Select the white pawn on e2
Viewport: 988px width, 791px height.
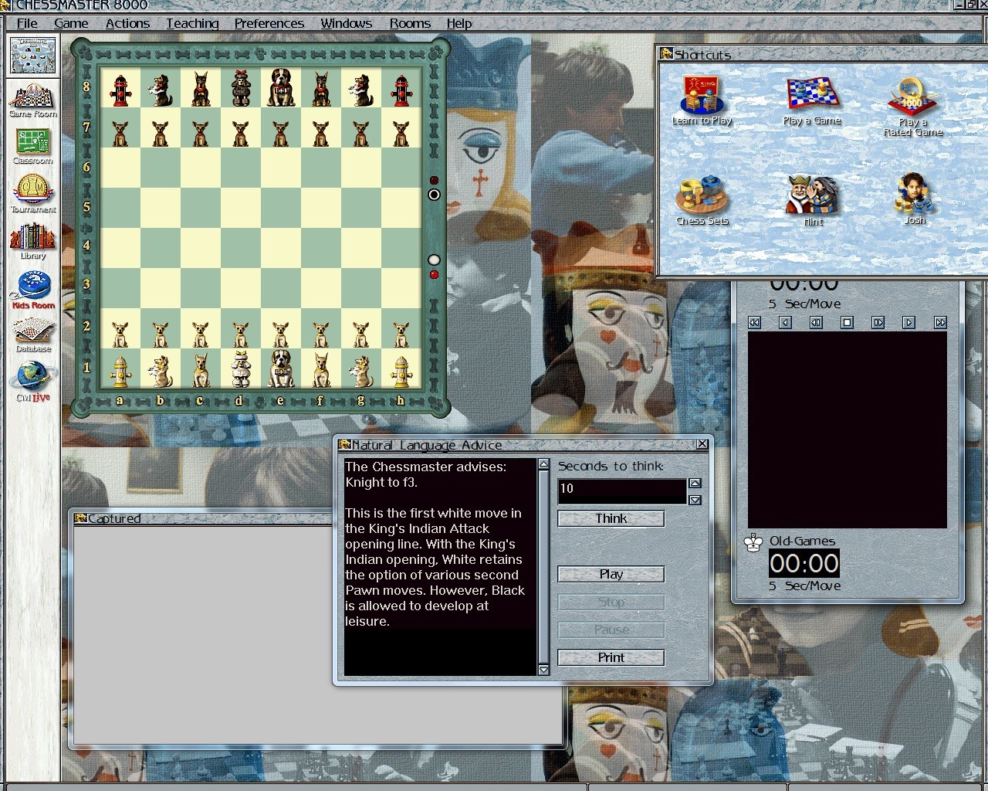[280, 334]
